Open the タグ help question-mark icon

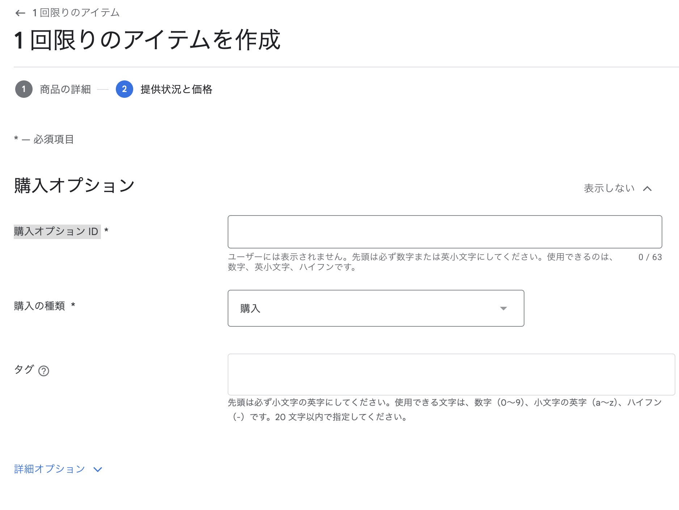click(44, 371)
